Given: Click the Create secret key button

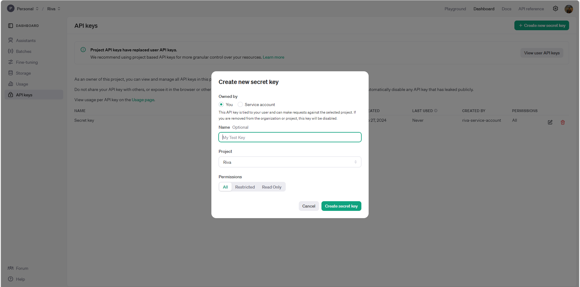Looking at the screenshot, I should (341, 206).
